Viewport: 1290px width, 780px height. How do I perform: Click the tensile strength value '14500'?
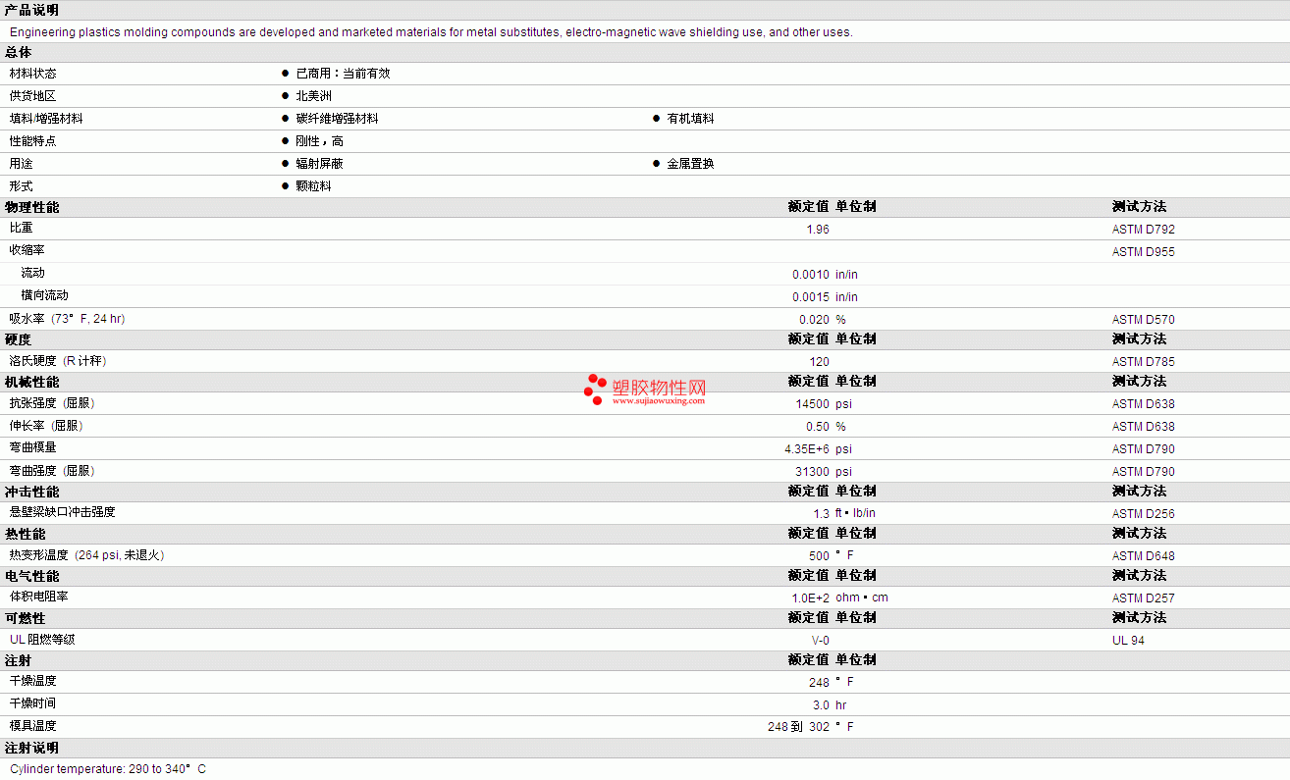pos(813,404)
